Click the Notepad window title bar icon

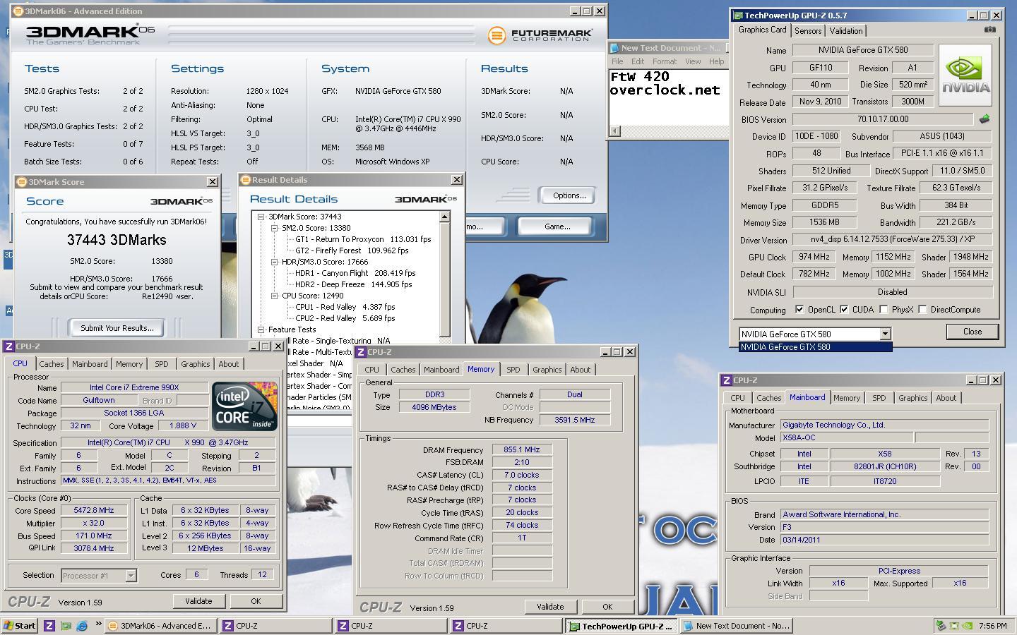[614, 48]
